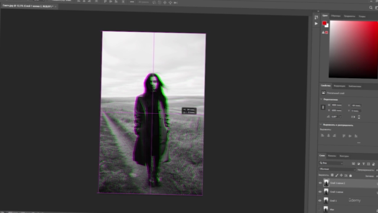Click the 3D orbit icon in options bar
This screenshot has width=378, height=213.
click(154, 2)
